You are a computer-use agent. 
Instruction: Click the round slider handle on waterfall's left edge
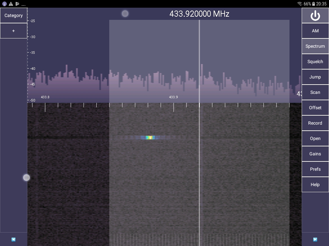(x=26, y=177)
